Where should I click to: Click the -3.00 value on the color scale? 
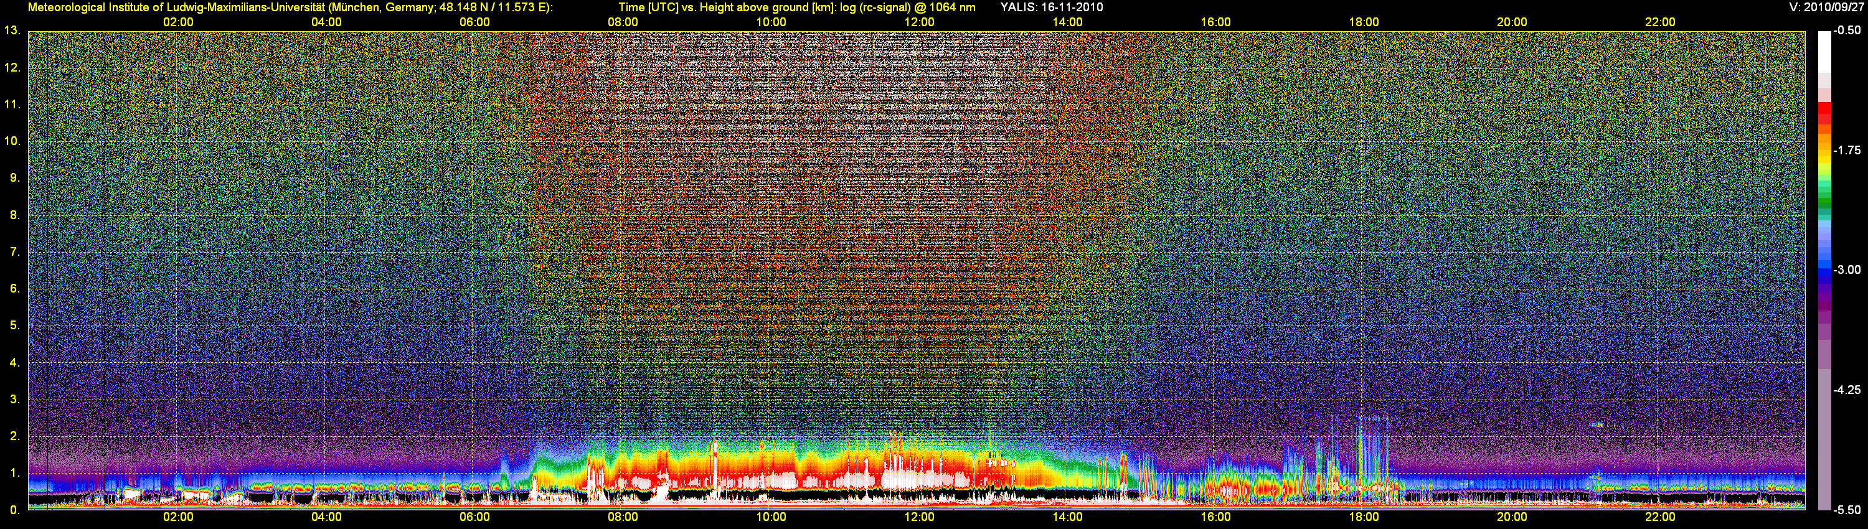click(x=1846, y=270)
